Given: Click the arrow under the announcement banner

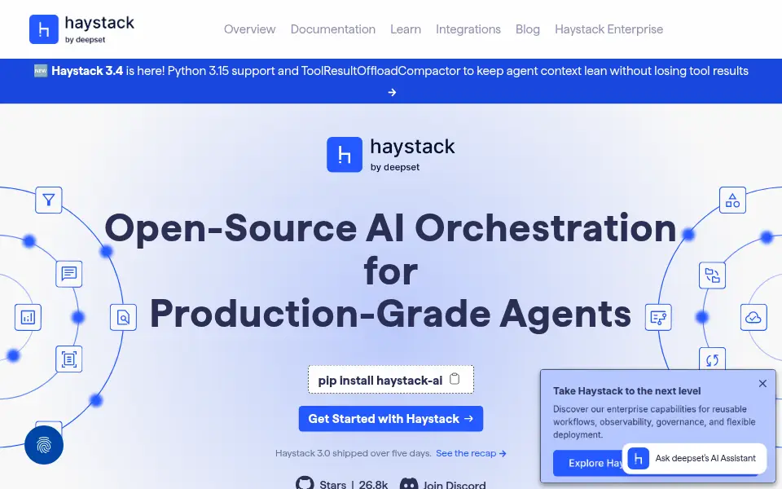Looking at the screenshot, I should [392, 92].
